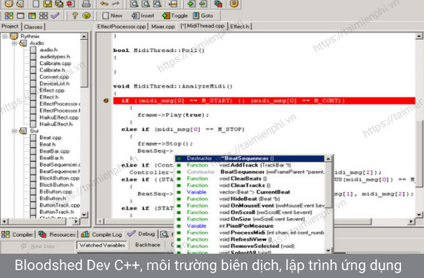Select the Debug bottom tab
The width and height of the screenshot is (424, 278).
coord(141,234)
